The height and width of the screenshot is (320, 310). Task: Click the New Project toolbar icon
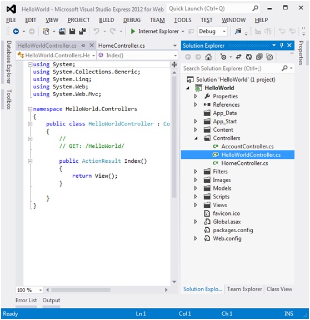click(46, 32)
